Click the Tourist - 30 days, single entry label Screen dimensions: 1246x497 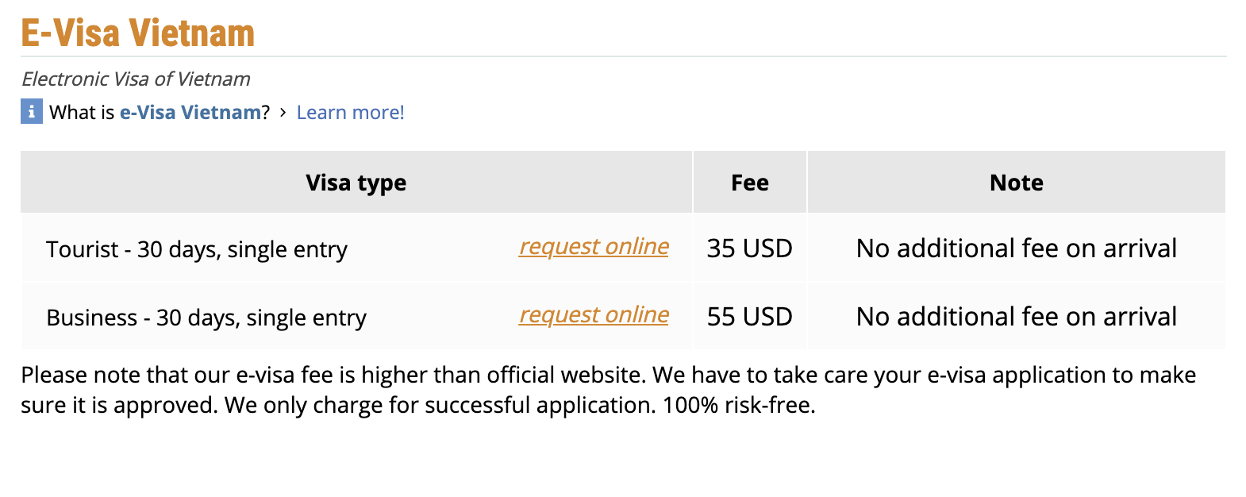[x=197, y=249]
